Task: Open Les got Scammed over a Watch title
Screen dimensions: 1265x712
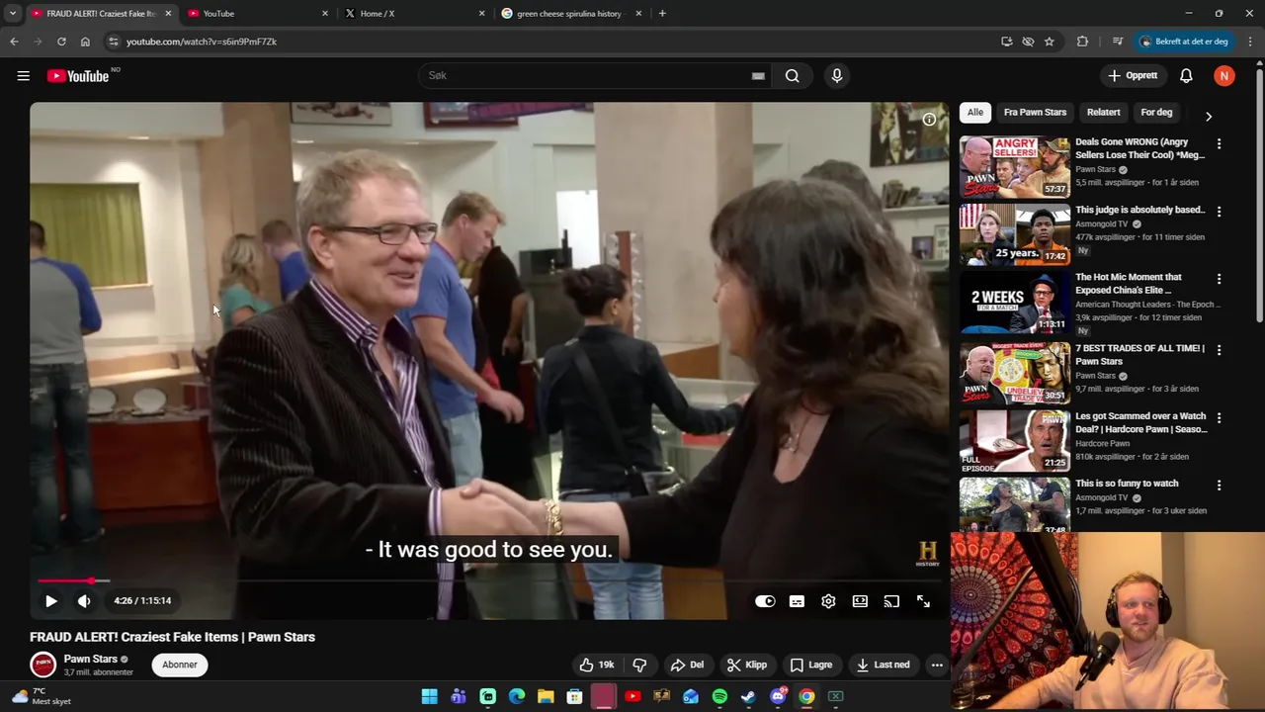Action: (1140, 423)
